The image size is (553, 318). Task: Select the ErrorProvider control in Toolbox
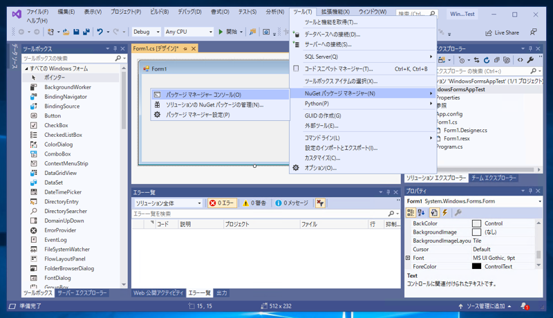(x=71, y=230)
